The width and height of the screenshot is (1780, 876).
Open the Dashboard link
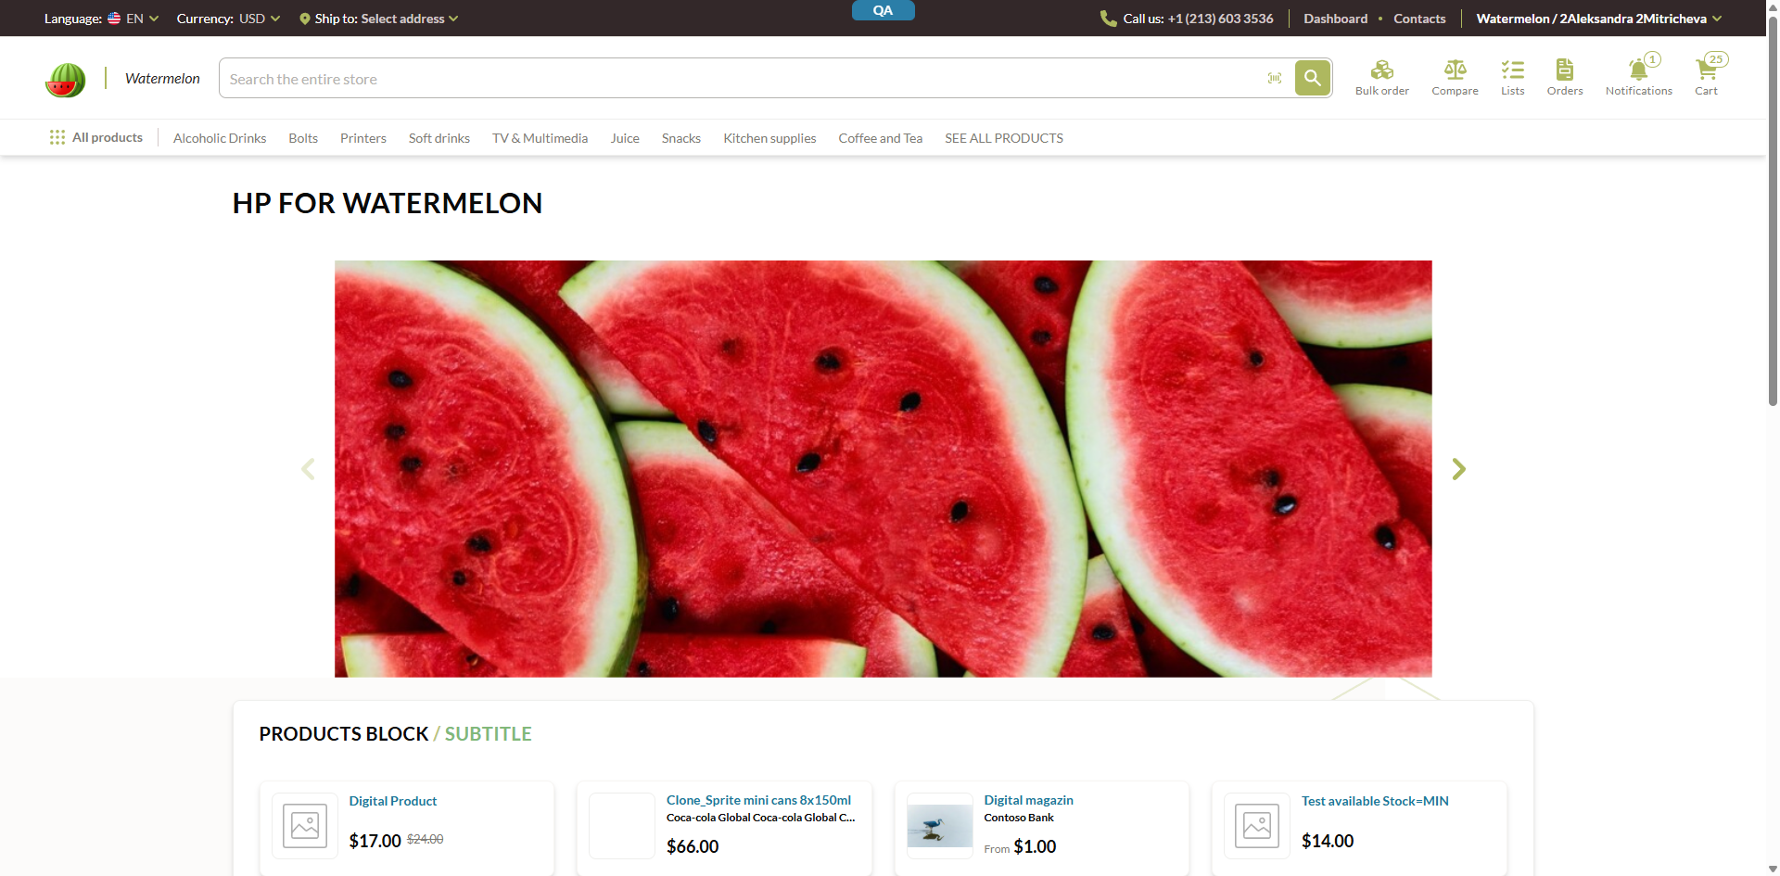coord(1335,19)
